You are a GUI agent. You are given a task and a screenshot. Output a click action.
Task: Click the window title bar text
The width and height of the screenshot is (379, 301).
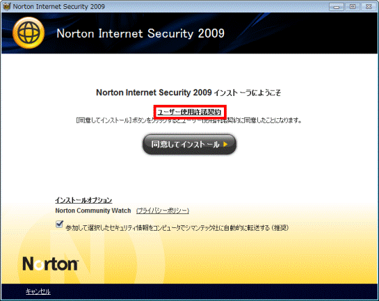point(58,6)
